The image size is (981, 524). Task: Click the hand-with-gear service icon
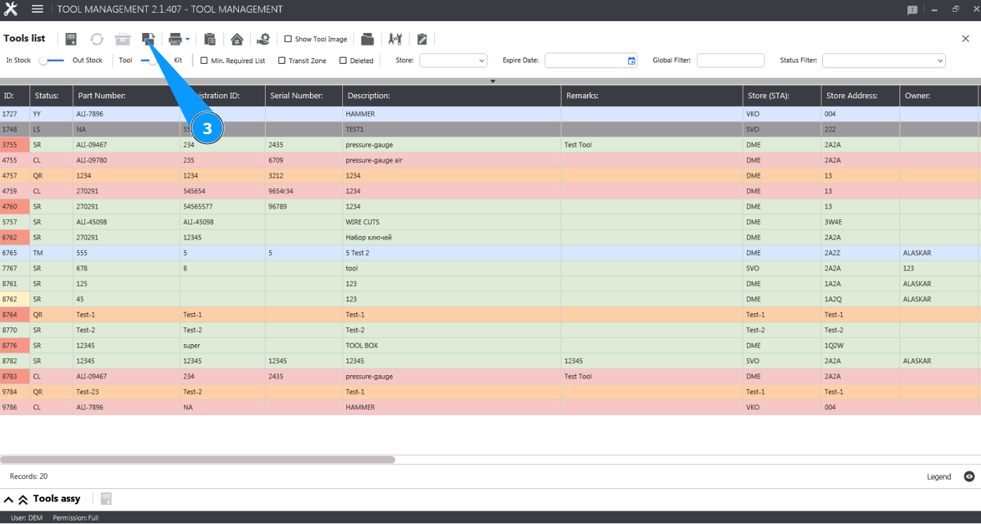click(x=263, y=39)
